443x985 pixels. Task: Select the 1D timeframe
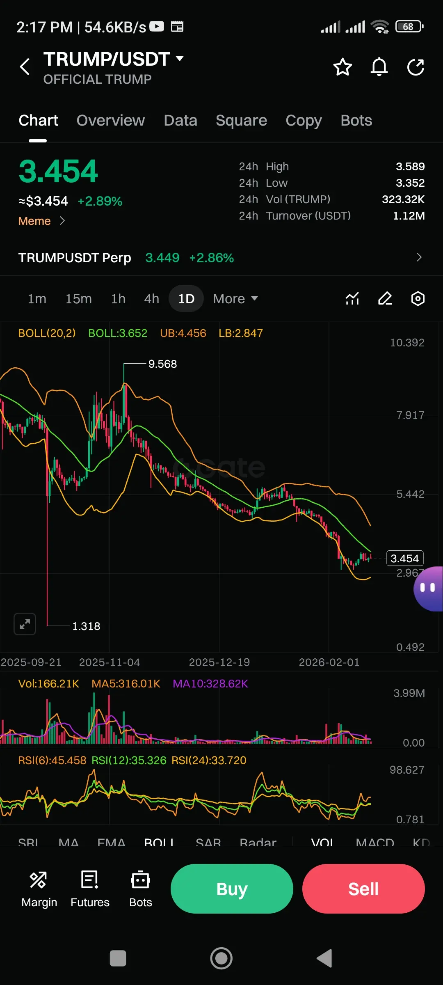coord(186,299)
